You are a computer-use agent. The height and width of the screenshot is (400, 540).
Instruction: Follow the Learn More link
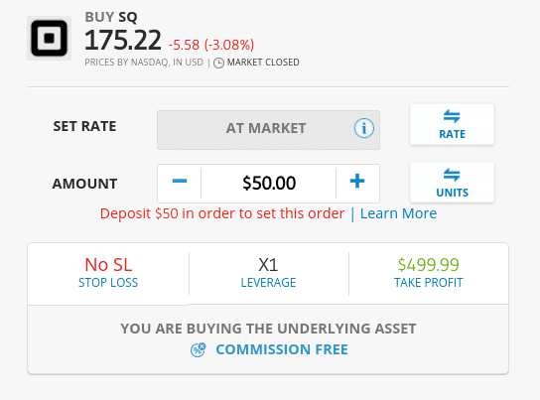[x=398, y=213]
